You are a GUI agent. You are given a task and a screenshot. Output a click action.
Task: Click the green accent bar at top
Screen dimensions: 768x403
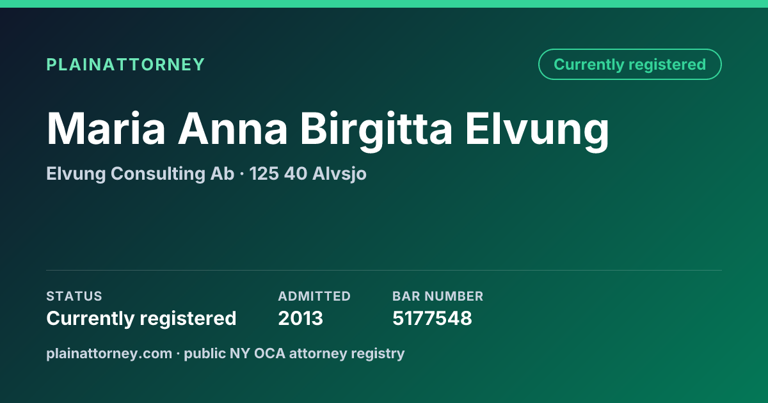point(384,4)
